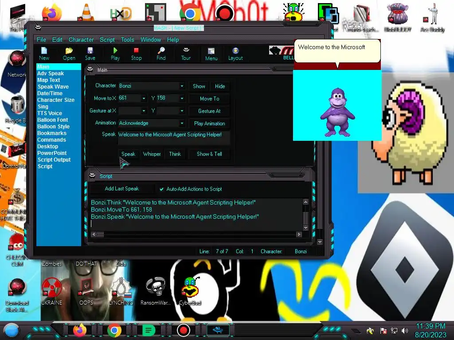This screenshot has width=454, height=340.
Task: Select Balloon Style in the sidebar
Action: point(53,127)
